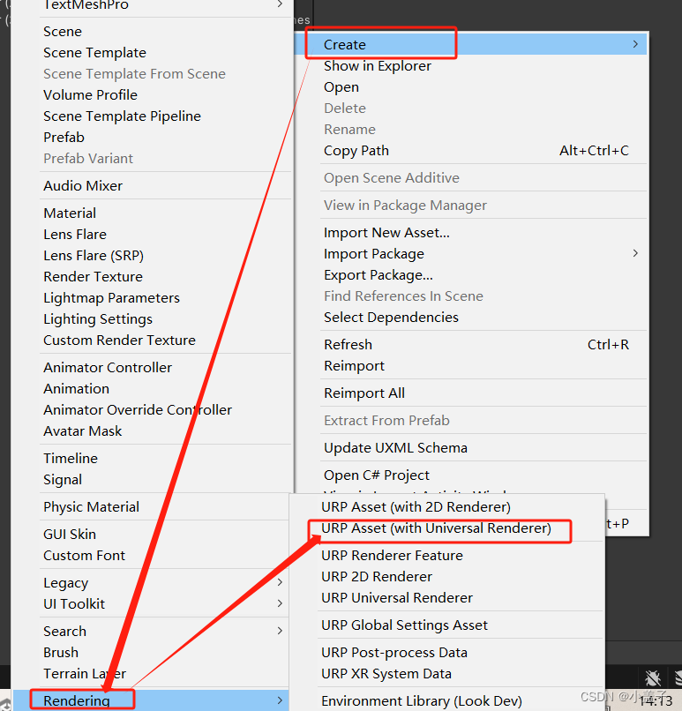
Task: Expand the UI Toolkit submenu arrow
Action: [x=280, y=603]
